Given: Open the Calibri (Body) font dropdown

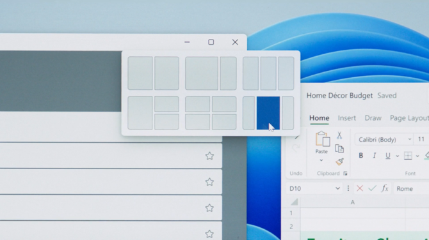Looking at the screenshot, I should point(410,139).
